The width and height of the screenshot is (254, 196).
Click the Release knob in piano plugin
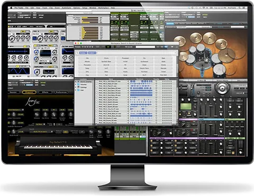tap(37, 114)
